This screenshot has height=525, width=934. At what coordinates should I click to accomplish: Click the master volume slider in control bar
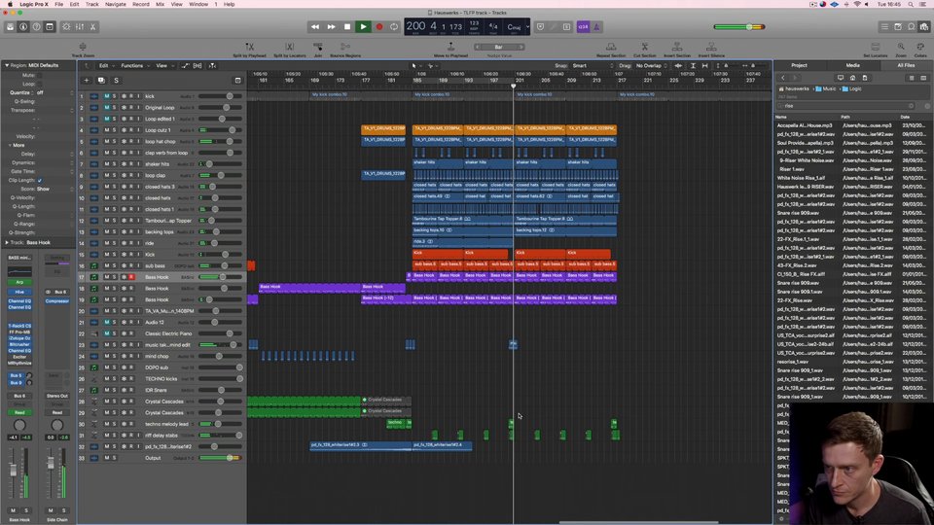(739, 27)
